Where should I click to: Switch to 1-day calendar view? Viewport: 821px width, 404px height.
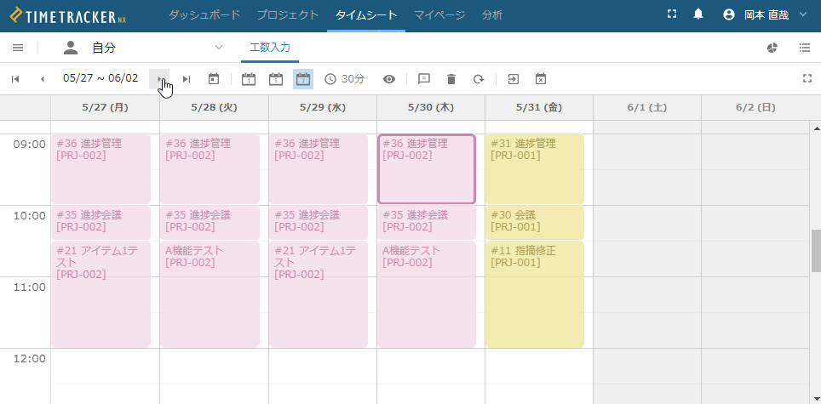[249, 79]
